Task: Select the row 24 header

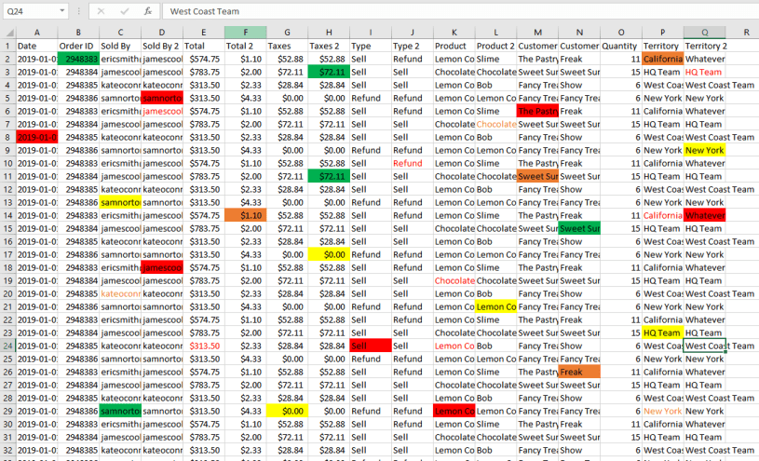Action: 7,346
